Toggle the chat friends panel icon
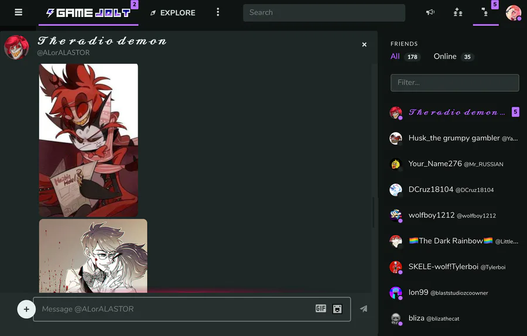Viewport: 527px width, 336px height. [x=485, y=12]
